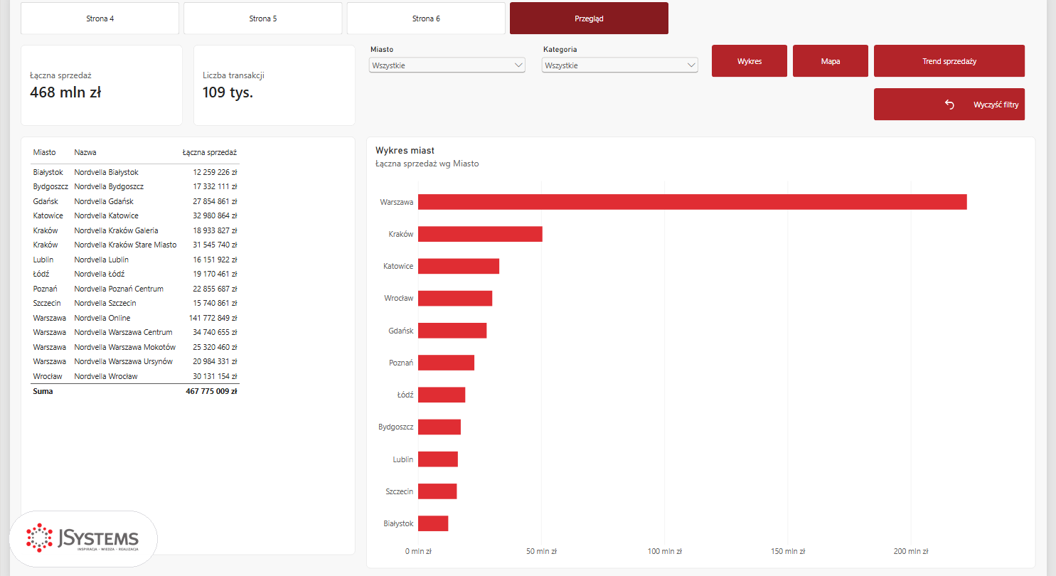Image resolution: width=1056 pixels, height=576 pixels.
Task: Click the Bydgoszcz bar in the chart
Action: pos(439,427)
